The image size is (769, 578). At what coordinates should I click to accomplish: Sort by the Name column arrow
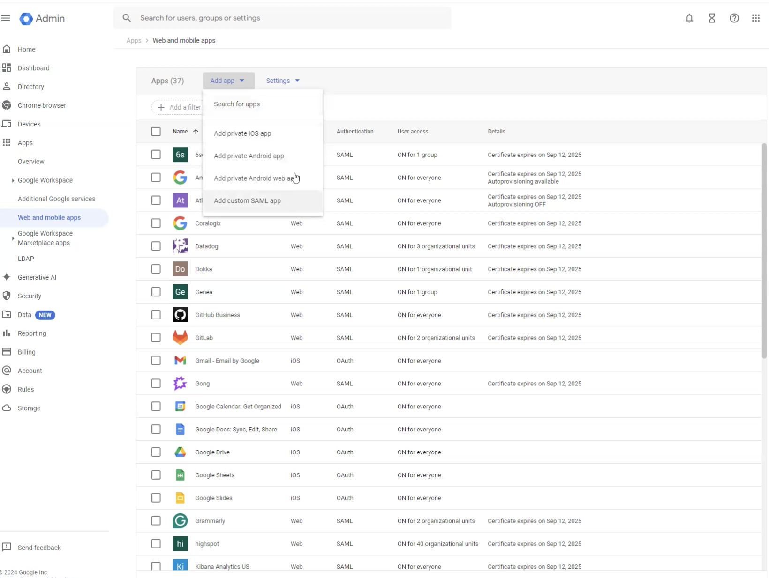196,132
